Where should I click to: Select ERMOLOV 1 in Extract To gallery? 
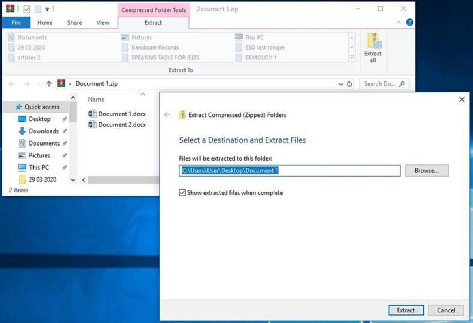pyautogui.click(x=256, y=57)
